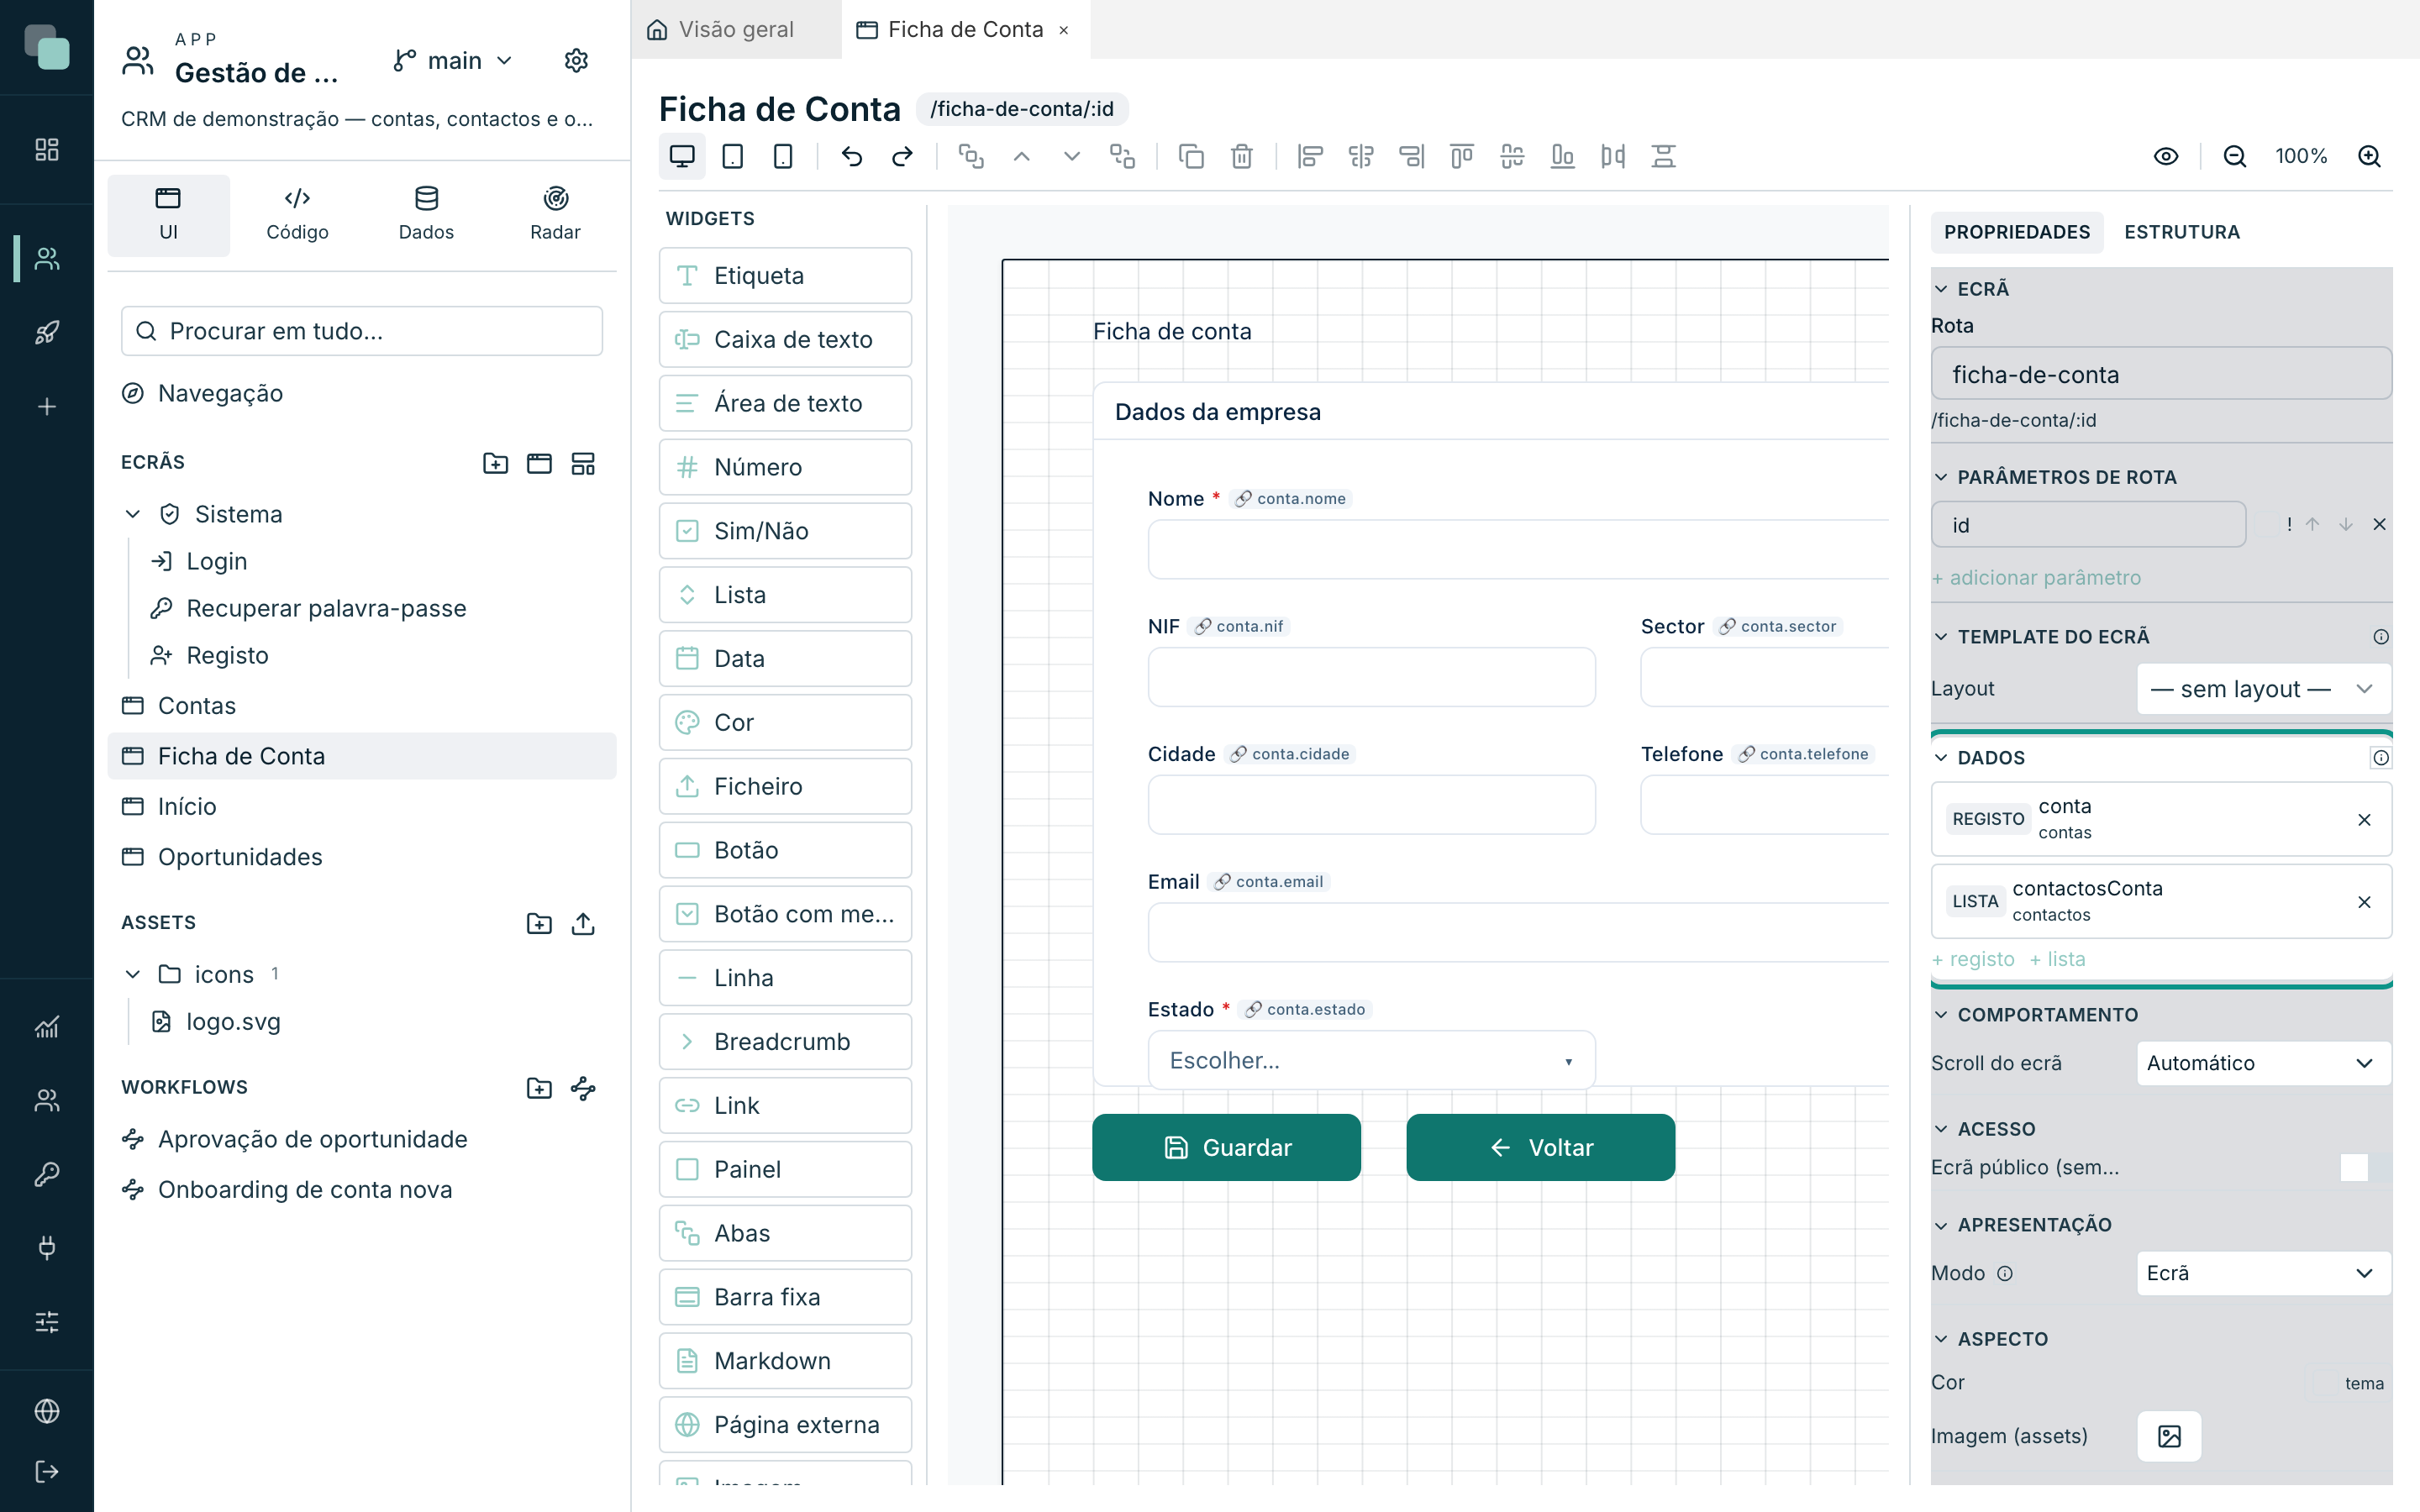Select PROPRIEDADES tab
Screen dimensions: 2420x1512
(2016, 232)
